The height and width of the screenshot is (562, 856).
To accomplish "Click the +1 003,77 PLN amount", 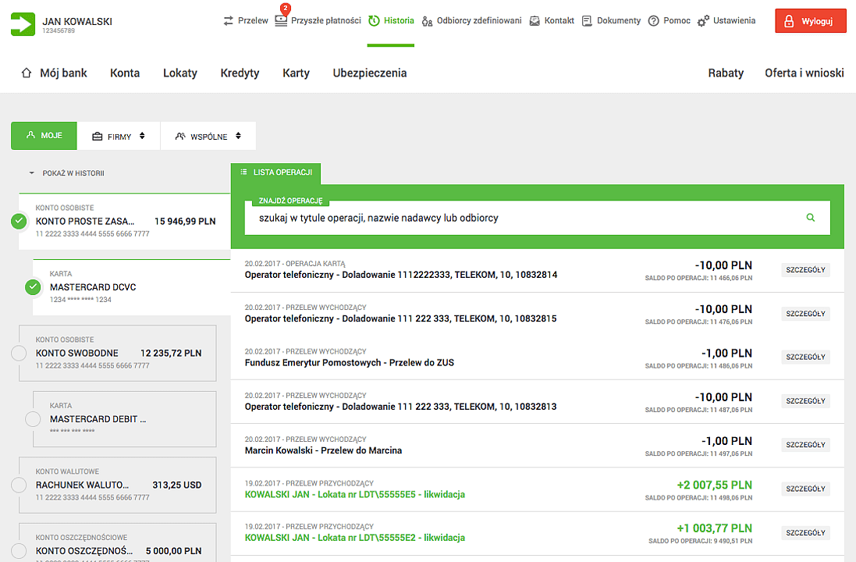I will click(714, 528).
